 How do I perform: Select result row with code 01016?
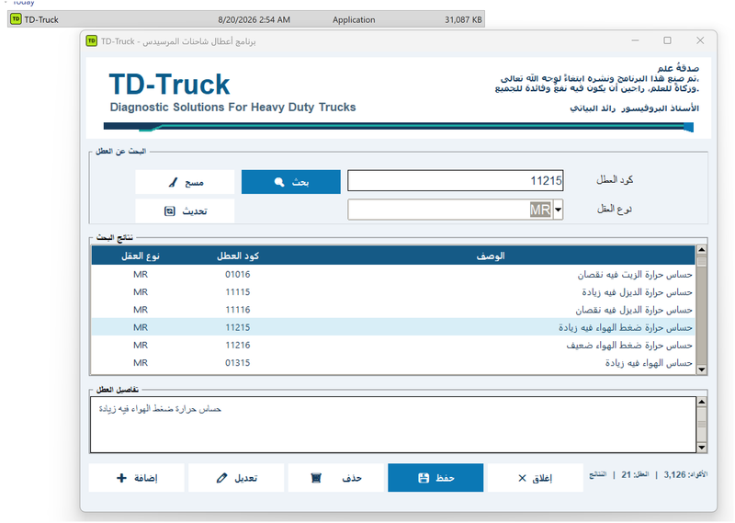[393, 275]
